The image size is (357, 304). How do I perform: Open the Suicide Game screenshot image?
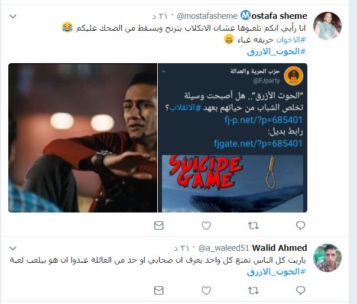tap(232, 138)
